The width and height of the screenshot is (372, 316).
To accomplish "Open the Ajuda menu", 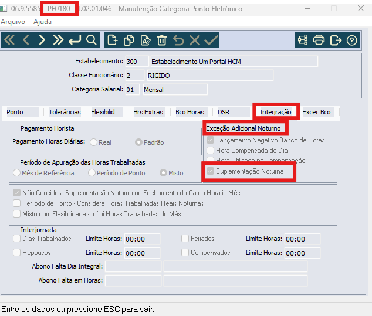I will 42,22.
